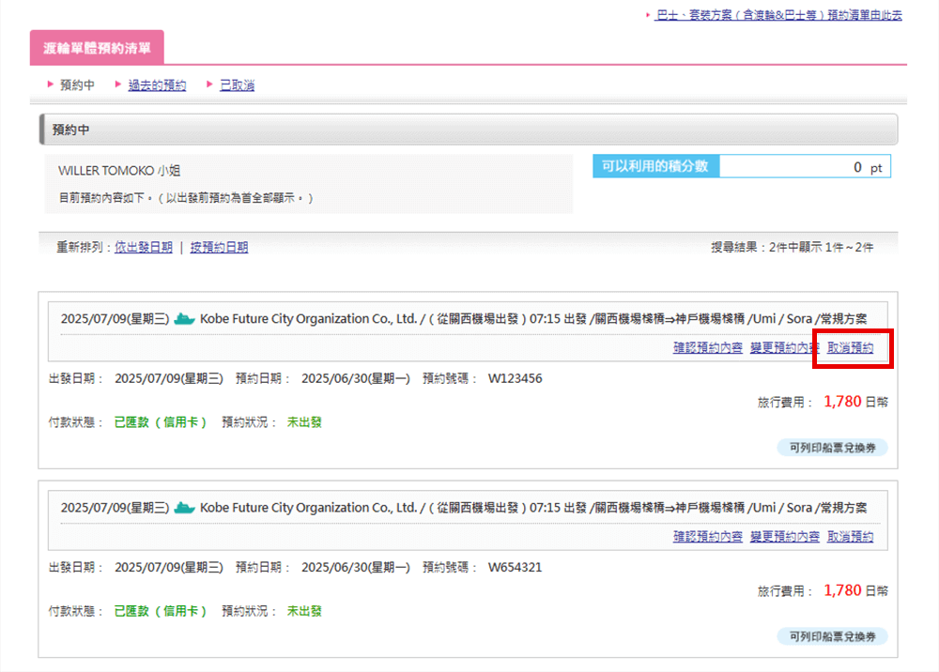Image resolution: width=939 pixels, height=672 pixels.
Task: Select the 渡輪單體預約清單 tab
Action: click(97, 48)
